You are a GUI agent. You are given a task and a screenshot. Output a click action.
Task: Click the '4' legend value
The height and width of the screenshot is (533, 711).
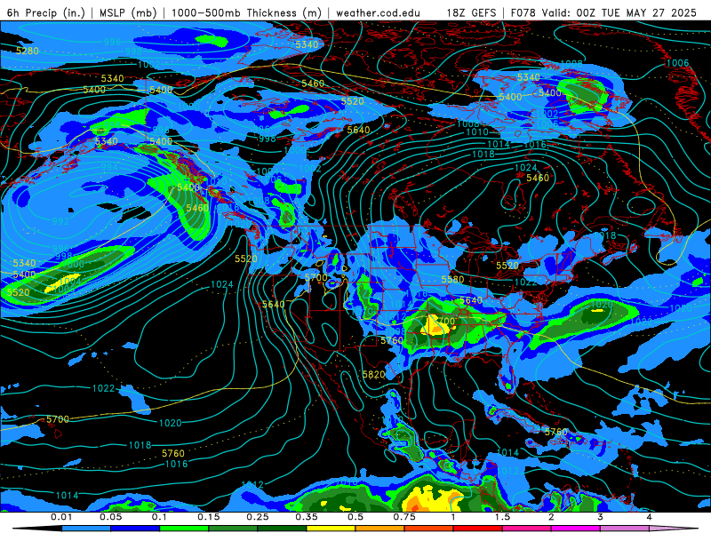650,517
